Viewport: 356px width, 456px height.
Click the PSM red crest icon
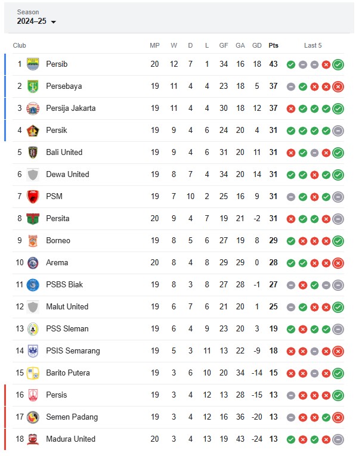click(33, 197)
